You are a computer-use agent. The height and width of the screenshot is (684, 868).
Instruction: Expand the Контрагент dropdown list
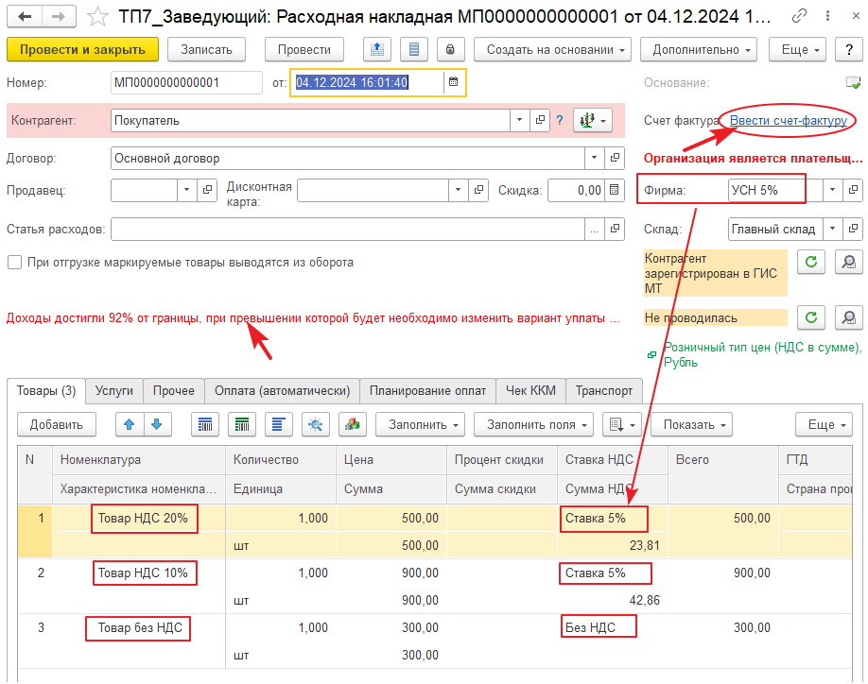click(x=519, y=120)
